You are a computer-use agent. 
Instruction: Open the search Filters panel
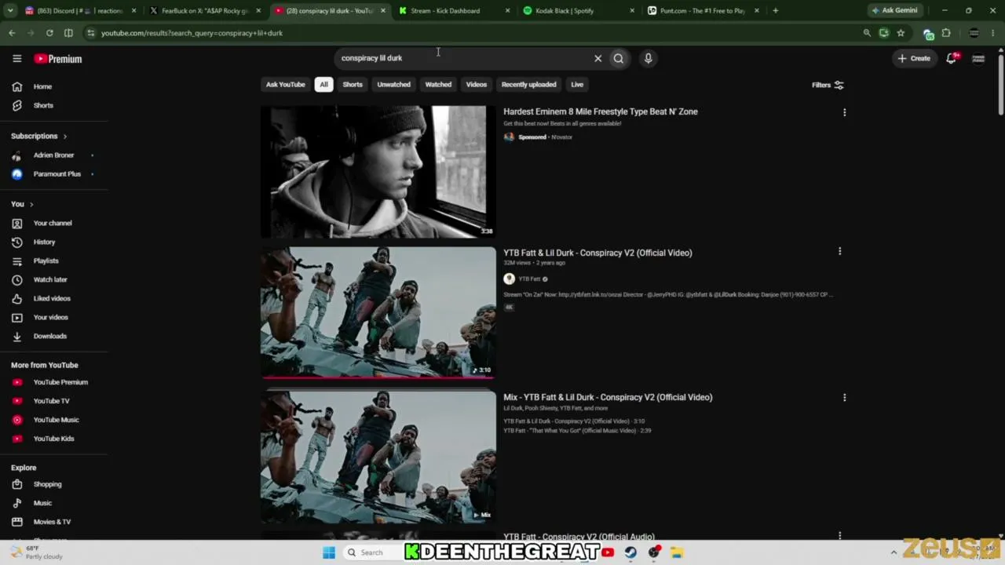point(828,85)
